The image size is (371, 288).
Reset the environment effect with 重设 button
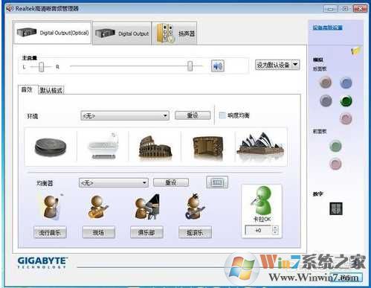coord(193,115)
